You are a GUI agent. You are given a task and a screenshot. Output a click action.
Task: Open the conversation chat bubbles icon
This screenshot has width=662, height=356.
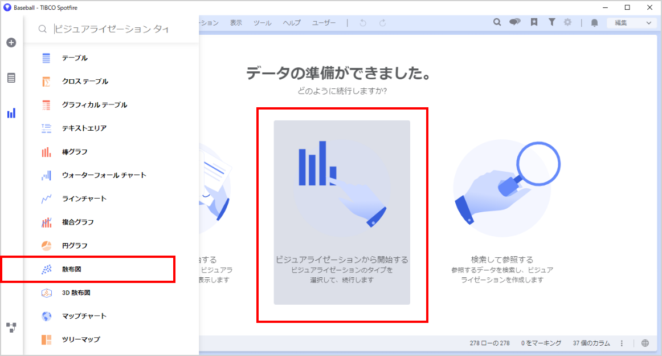[515, 22]
